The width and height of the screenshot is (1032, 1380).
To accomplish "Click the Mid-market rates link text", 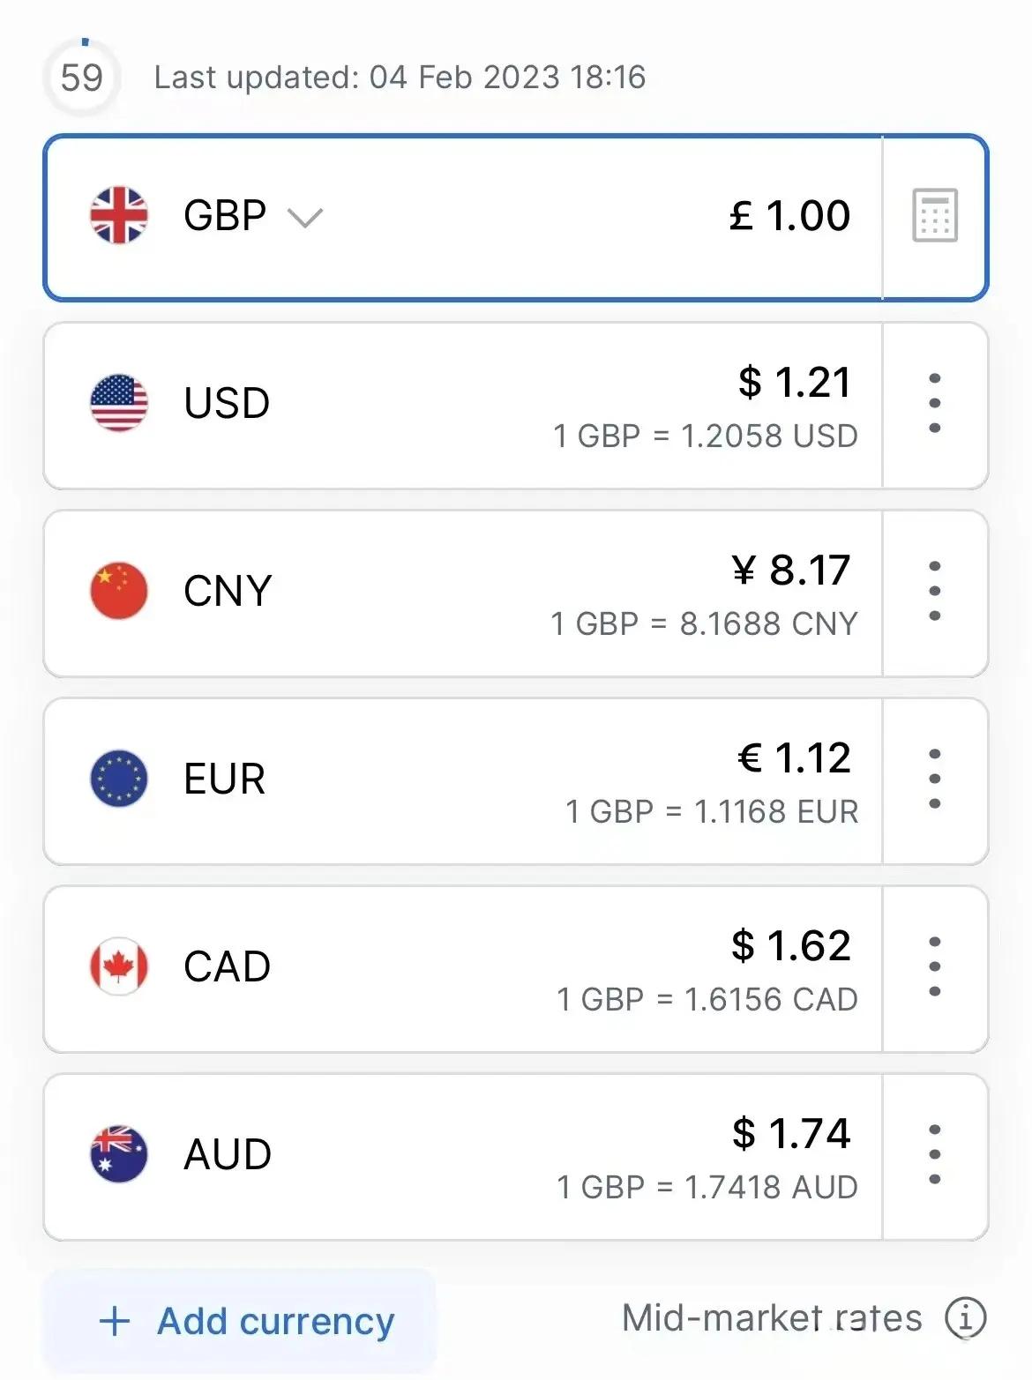I will coord(772,1318).
